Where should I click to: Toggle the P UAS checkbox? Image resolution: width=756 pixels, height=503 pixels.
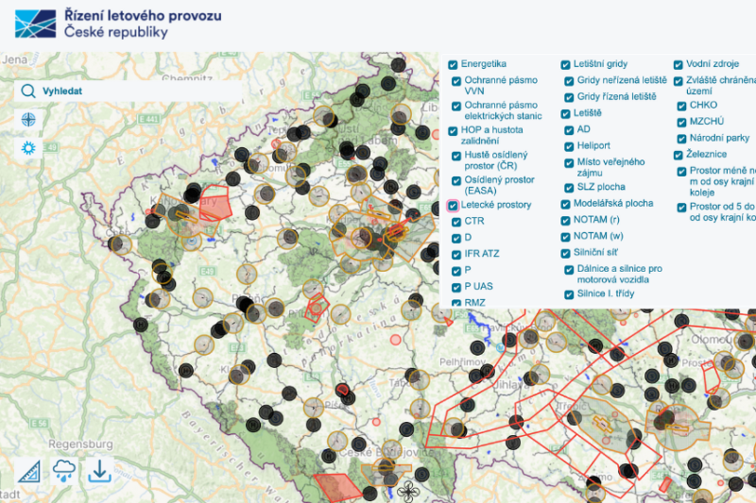pos(456,287)
